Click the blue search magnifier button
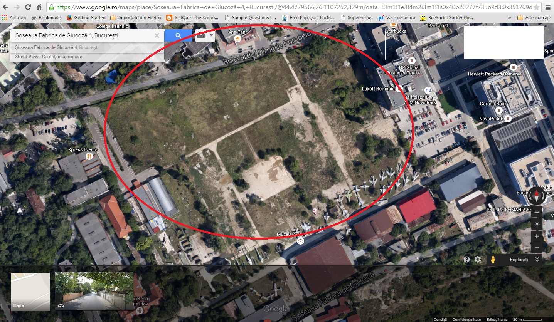The height and width of the screenshot is (322, 554). pyautogui.click(x=178, y=36)
